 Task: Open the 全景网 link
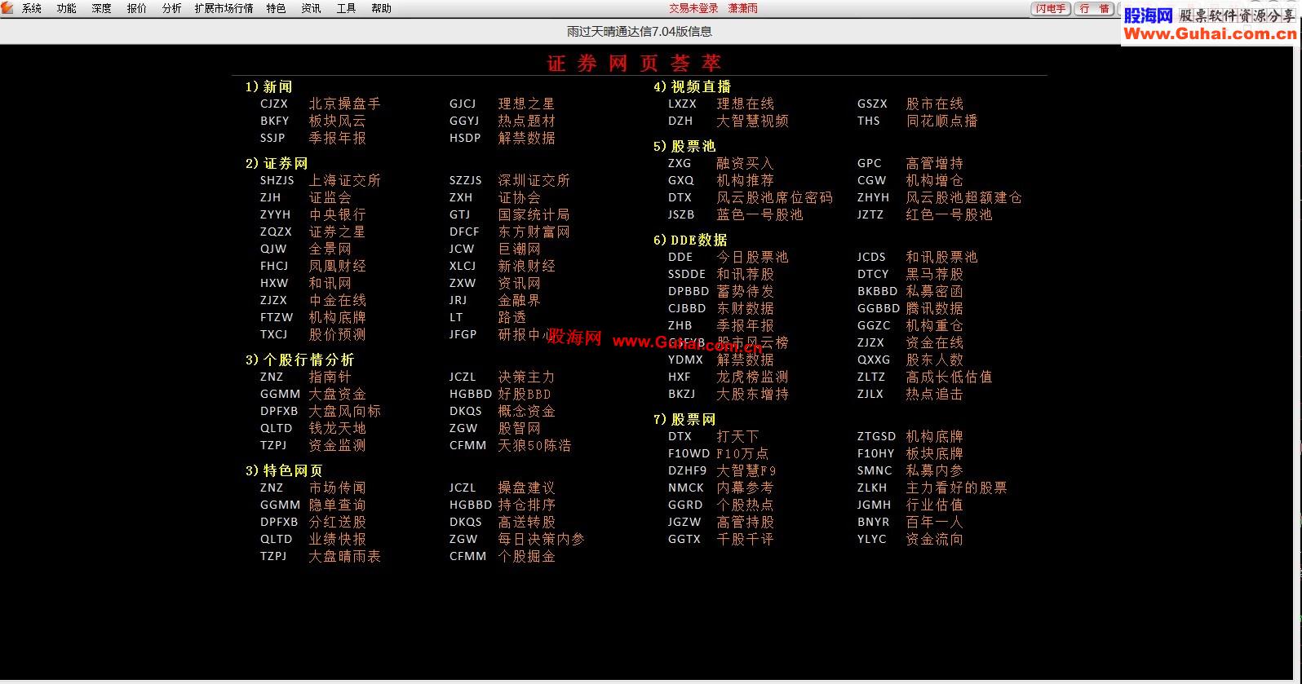[330, 249]
